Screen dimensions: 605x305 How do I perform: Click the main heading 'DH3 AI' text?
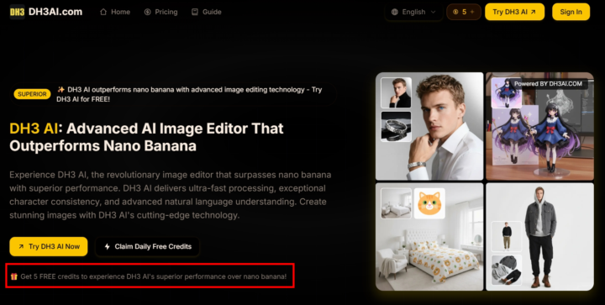click(34, 129)
